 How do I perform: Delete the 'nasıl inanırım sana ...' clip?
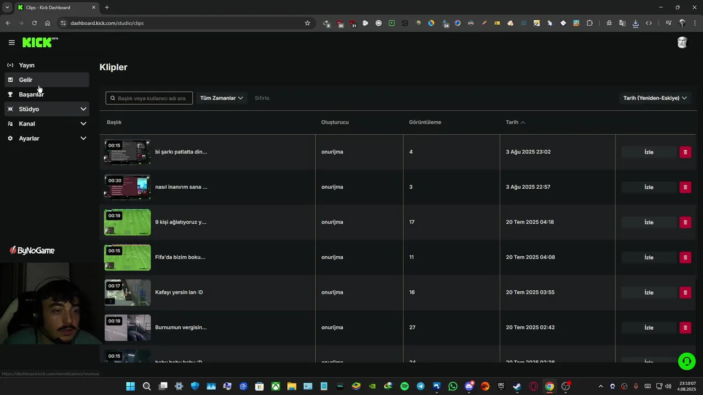pyautogui.click(x=685, y=187)
